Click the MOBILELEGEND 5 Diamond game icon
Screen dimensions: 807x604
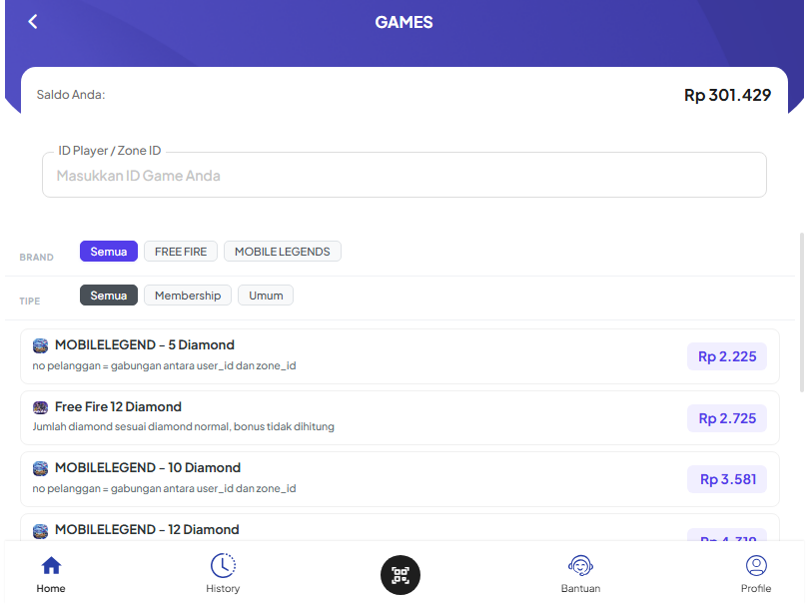(40, 345)
